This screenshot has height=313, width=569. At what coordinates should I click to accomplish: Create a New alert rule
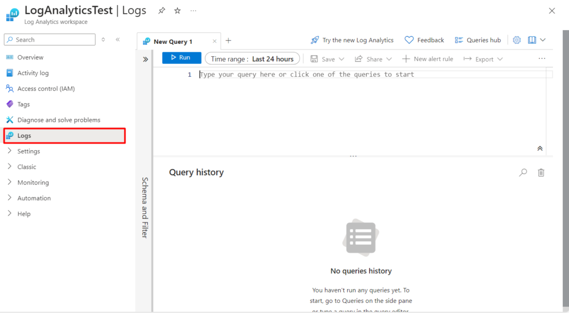(427, 59)
